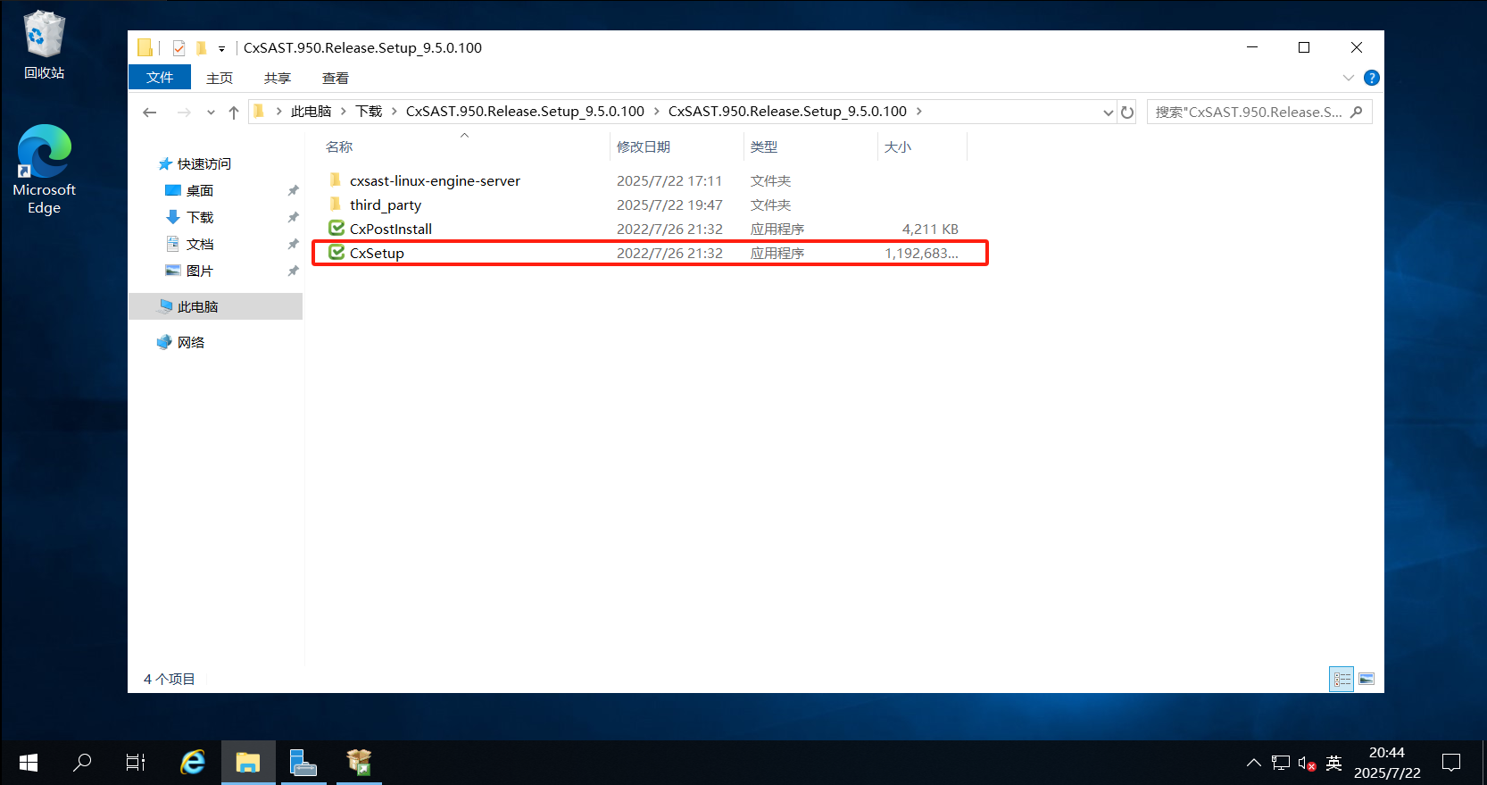The height and width of the screenshot is (785, 1487).
Task: Open Server Manager taskbar icon
Action: point(303,763)
